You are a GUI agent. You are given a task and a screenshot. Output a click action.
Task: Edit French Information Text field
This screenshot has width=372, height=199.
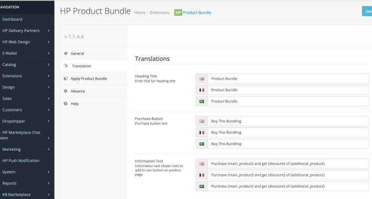(x=288, y=175)
